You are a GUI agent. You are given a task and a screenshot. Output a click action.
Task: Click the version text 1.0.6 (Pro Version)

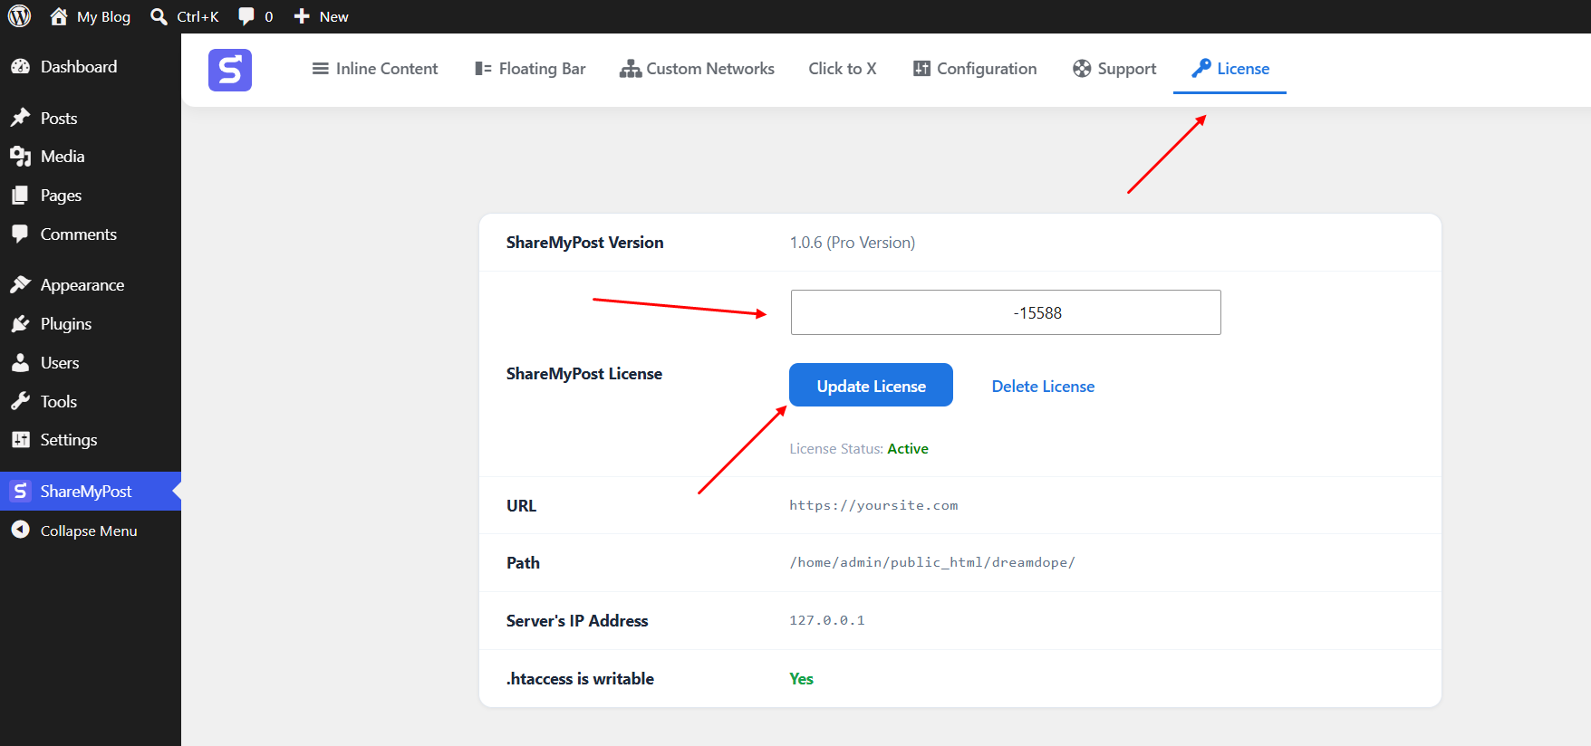[852, 243]
